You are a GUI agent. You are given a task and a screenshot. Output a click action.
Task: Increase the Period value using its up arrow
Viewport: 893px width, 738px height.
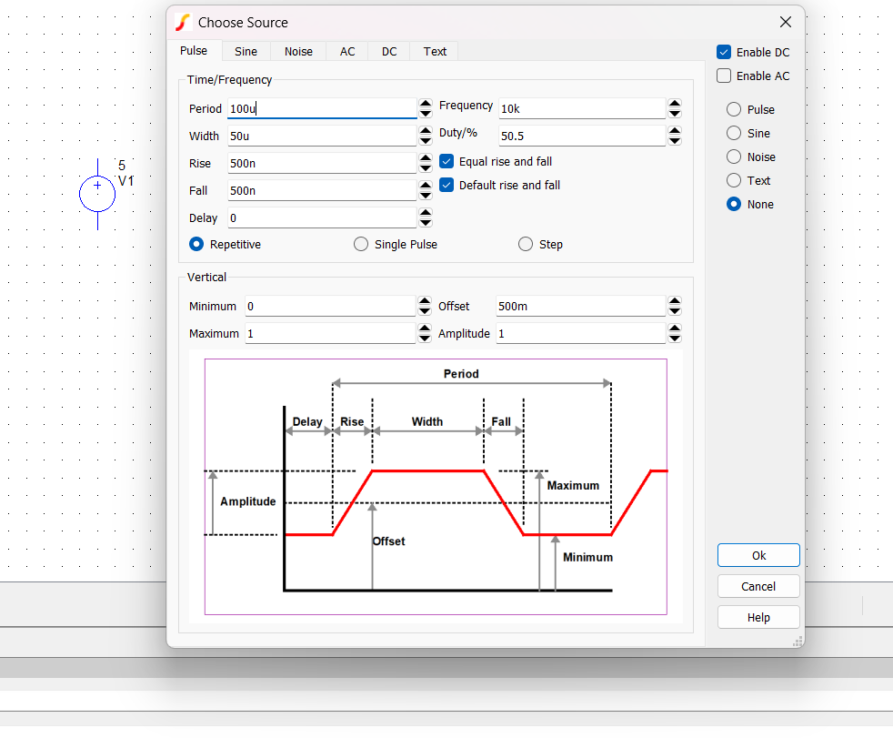(x=426, y=103)
